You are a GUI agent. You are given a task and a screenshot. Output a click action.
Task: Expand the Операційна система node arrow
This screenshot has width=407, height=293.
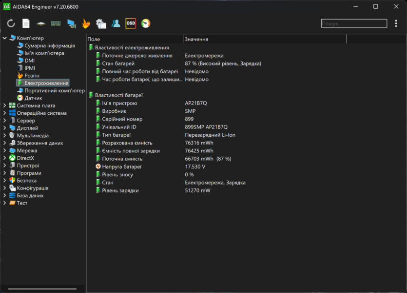pos(4,113)
